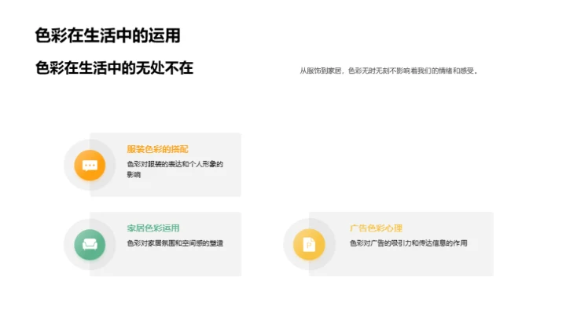Viewport: 566px width, 317px height.
Task: Click the heading 家居色彩运用
Action: coord(153,228)
